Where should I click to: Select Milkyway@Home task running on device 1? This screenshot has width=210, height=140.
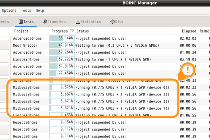[x=111, y=108]
